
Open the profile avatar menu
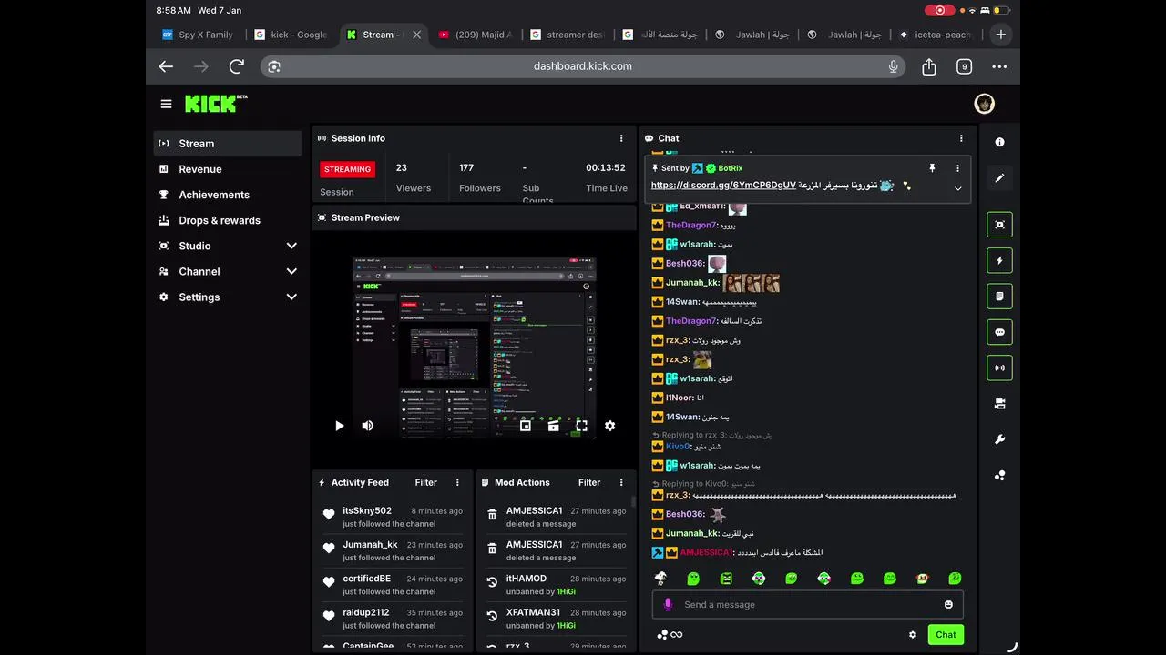coord(984,104)
